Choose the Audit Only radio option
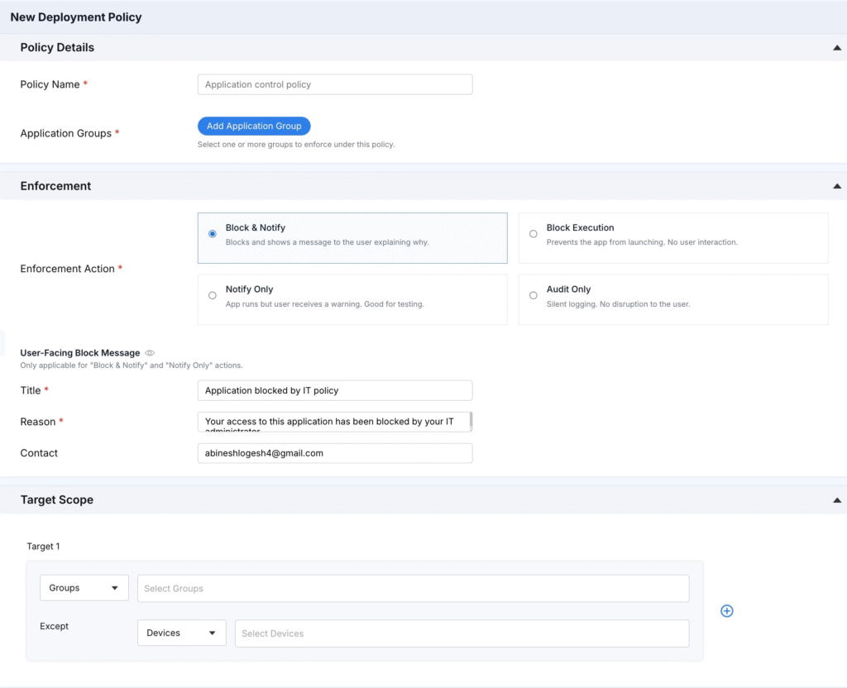The image size is (847, 688). pos(534,295)
